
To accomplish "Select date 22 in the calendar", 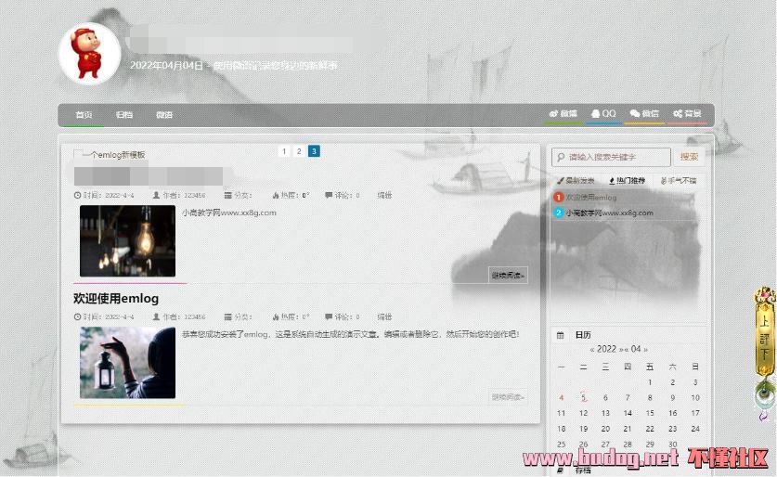I will click(x=650, y=429).
